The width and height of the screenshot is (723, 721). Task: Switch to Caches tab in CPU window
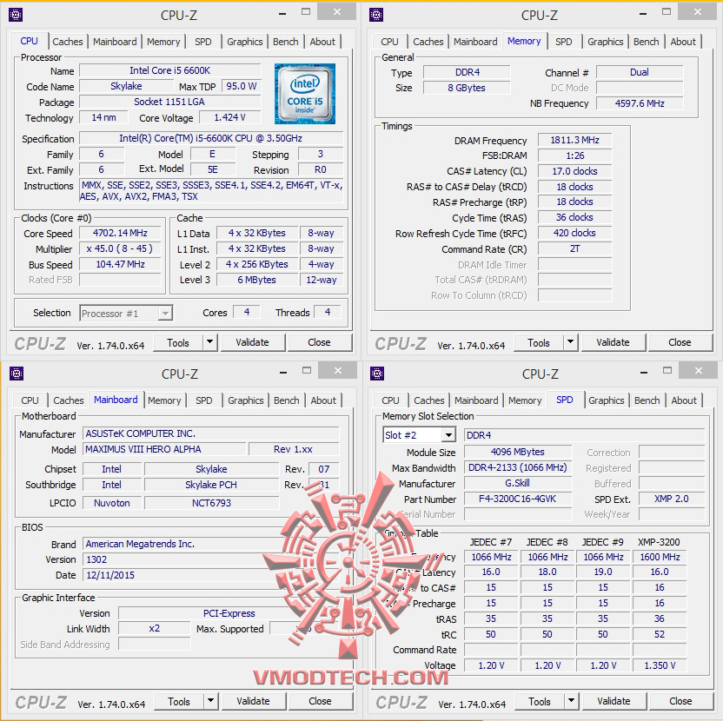point(67,42)
